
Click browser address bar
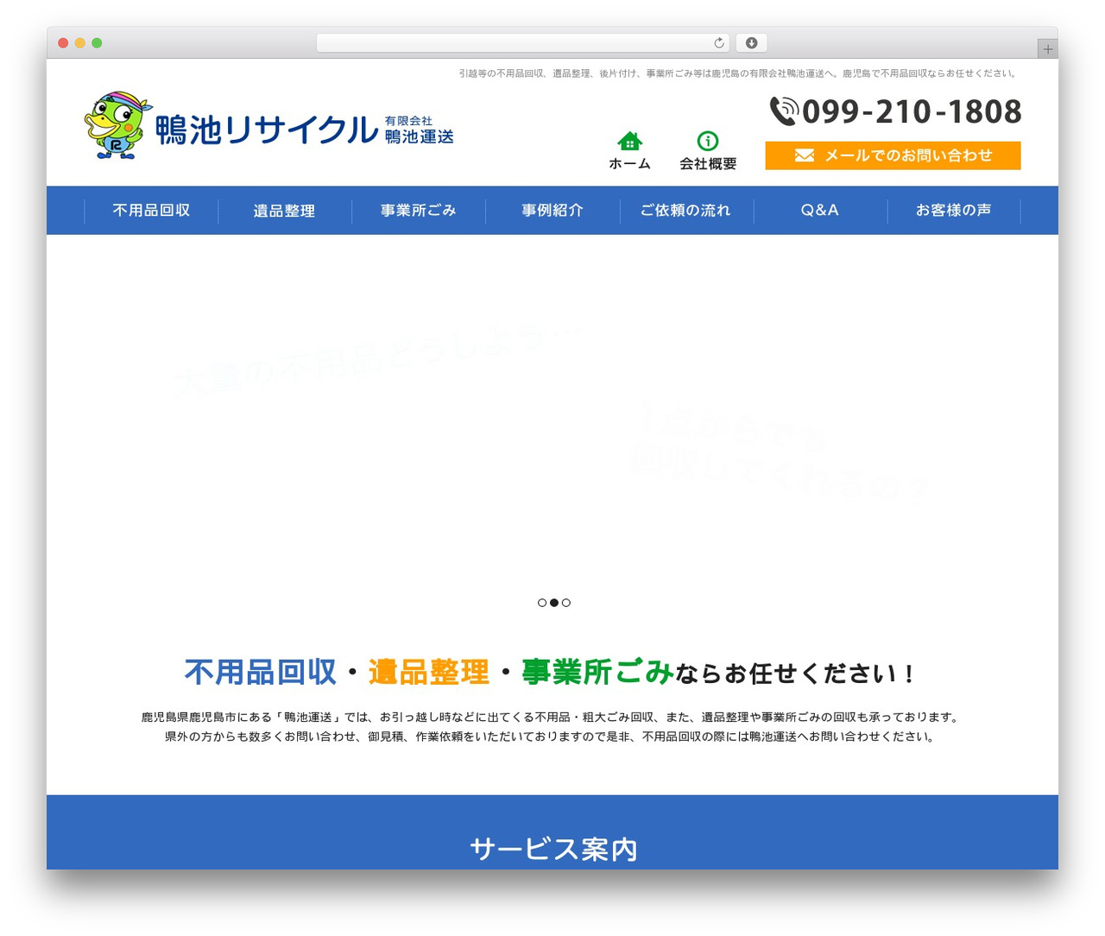coord(523,43)
